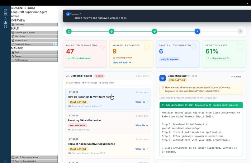Image resolution: width=251 pixels, height=163 pixels.
Task: Click ticket ID #T-4802
Action: (x=73, y=139)
